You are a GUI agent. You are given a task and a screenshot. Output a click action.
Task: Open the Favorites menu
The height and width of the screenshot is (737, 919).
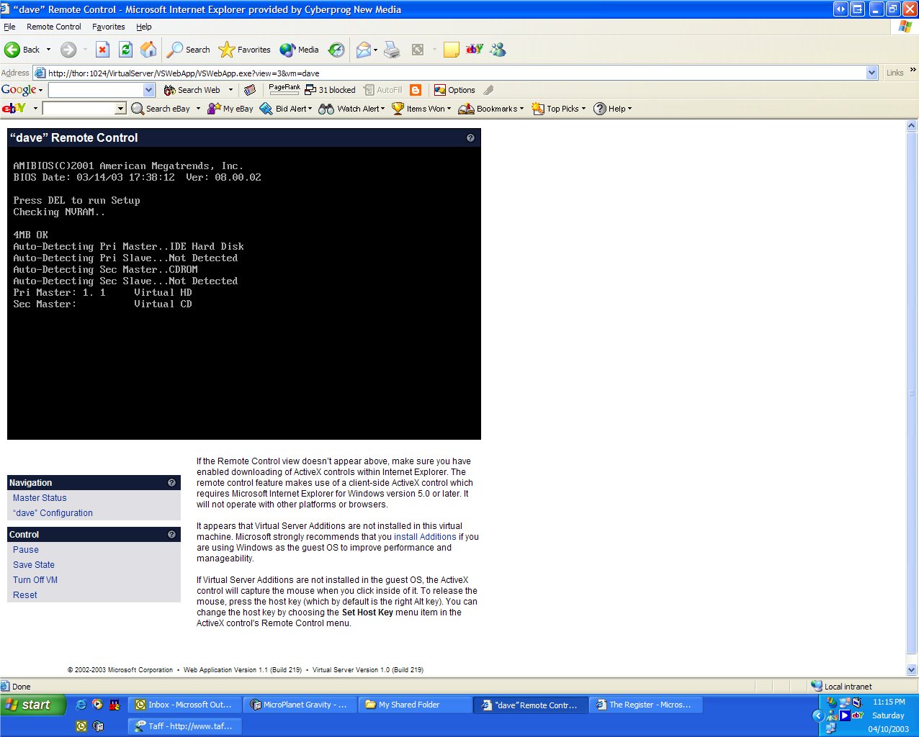coord(109,27)
